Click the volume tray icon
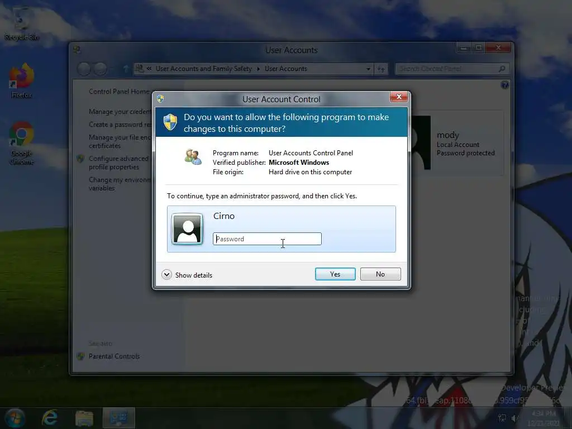 514,418
